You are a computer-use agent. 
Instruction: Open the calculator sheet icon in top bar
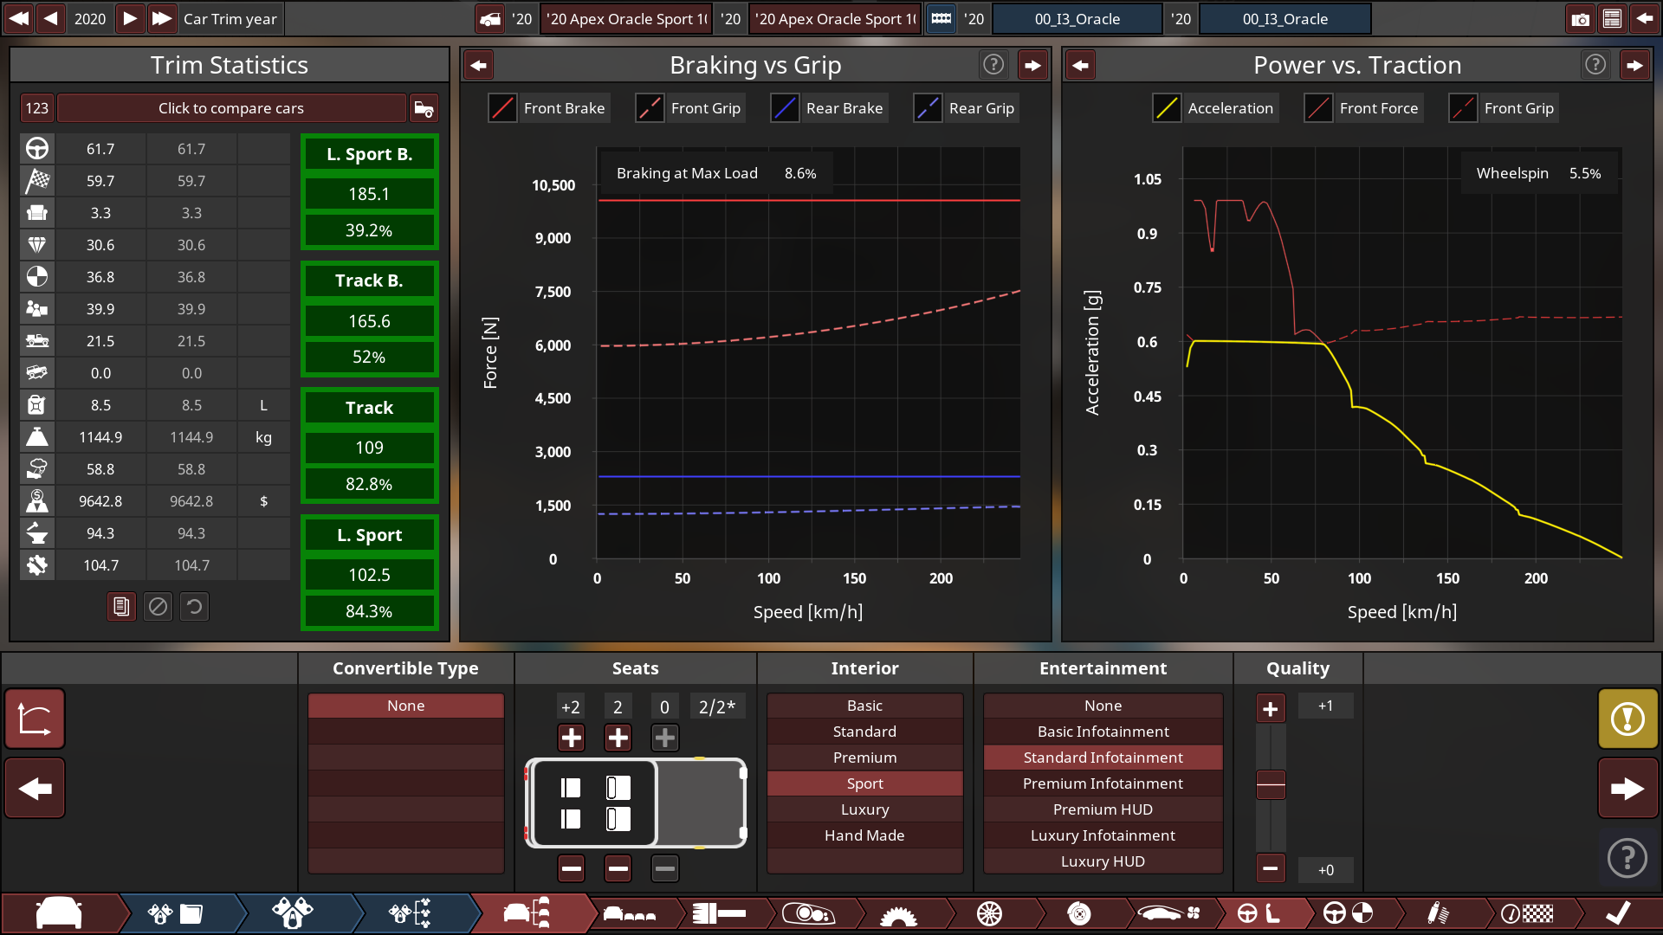coord(1612,19)
